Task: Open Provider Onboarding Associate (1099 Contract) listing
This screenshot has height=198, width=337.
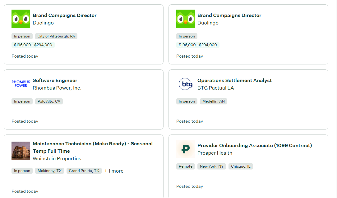Action: pyautogui.click(x=255, y=146)
